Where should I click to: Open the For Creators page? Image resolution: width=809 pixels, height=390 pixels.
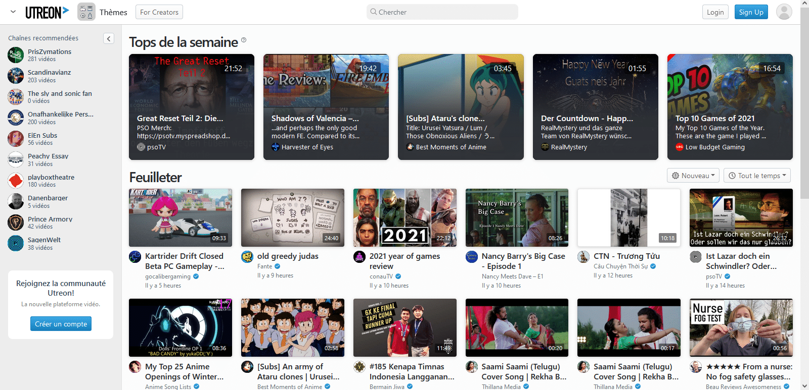159,12
